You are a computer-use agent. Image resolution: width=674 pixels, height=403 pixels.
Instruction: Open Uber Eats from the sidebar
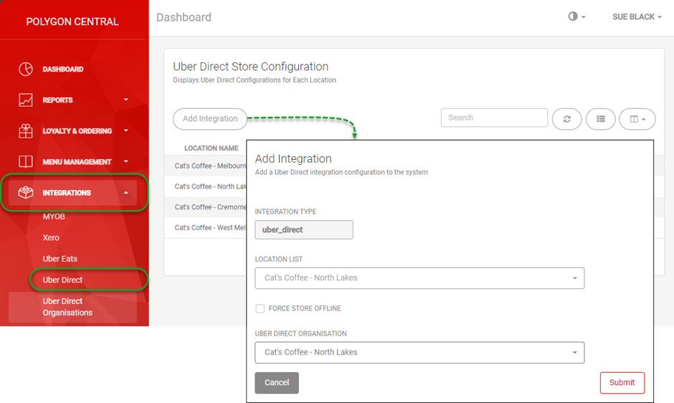pos(60,259)
